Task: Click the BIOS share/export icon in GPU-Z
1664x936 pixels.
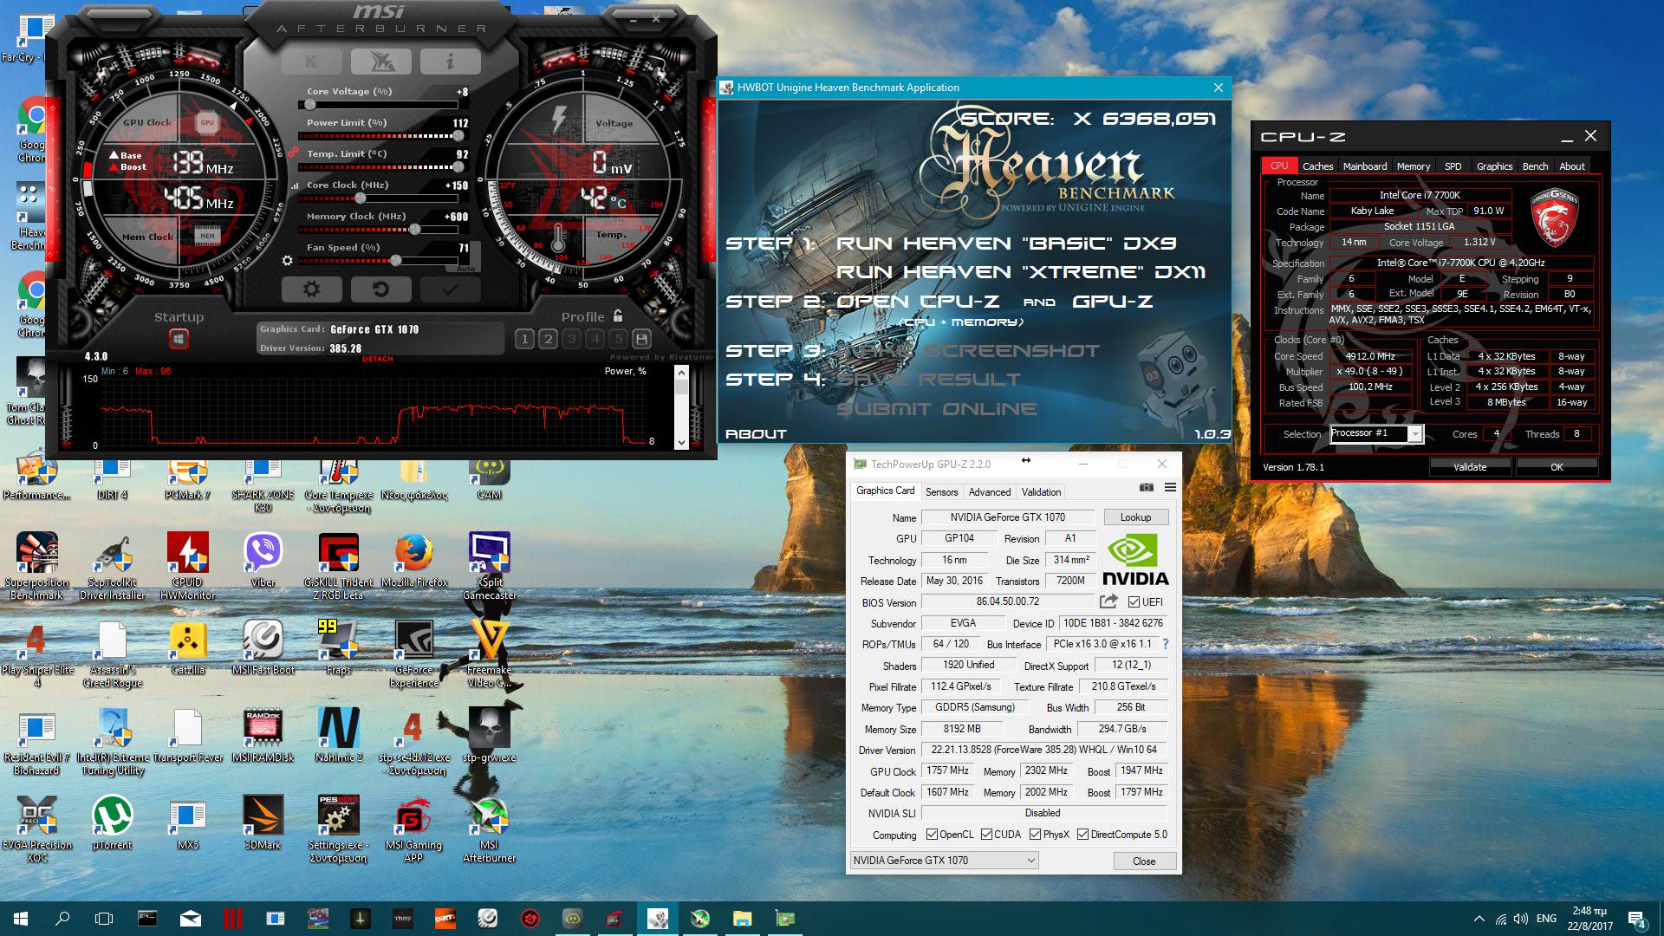Action: (1108, 601)
